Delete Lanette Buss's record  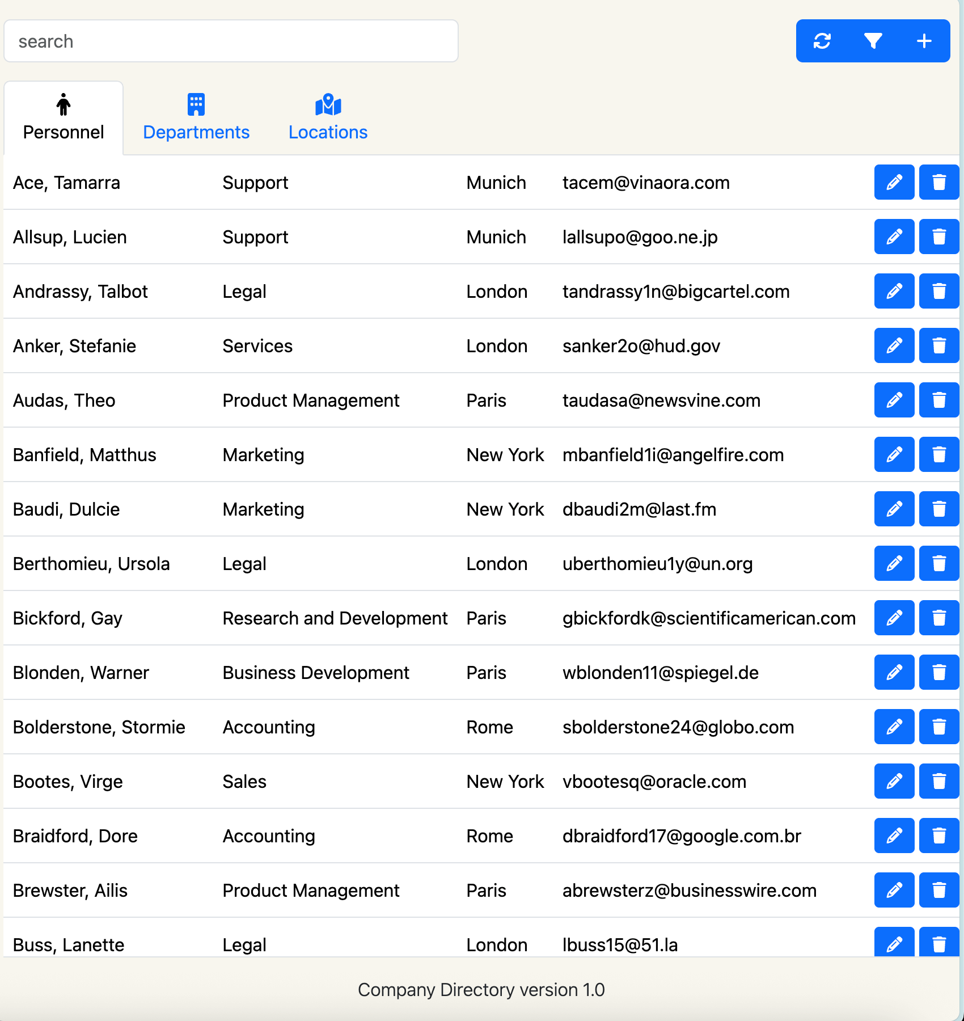[938, 942]
